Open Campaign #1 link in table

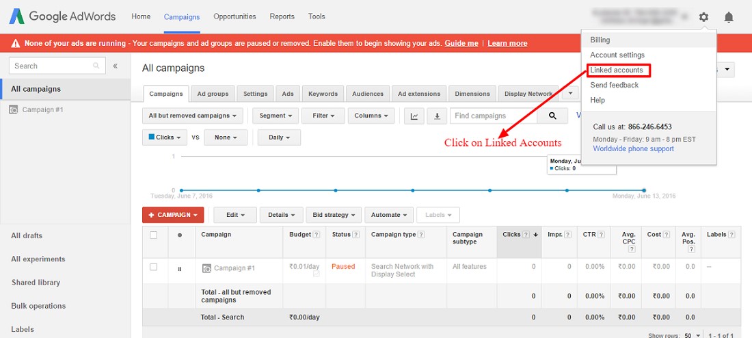pos(234,268)
